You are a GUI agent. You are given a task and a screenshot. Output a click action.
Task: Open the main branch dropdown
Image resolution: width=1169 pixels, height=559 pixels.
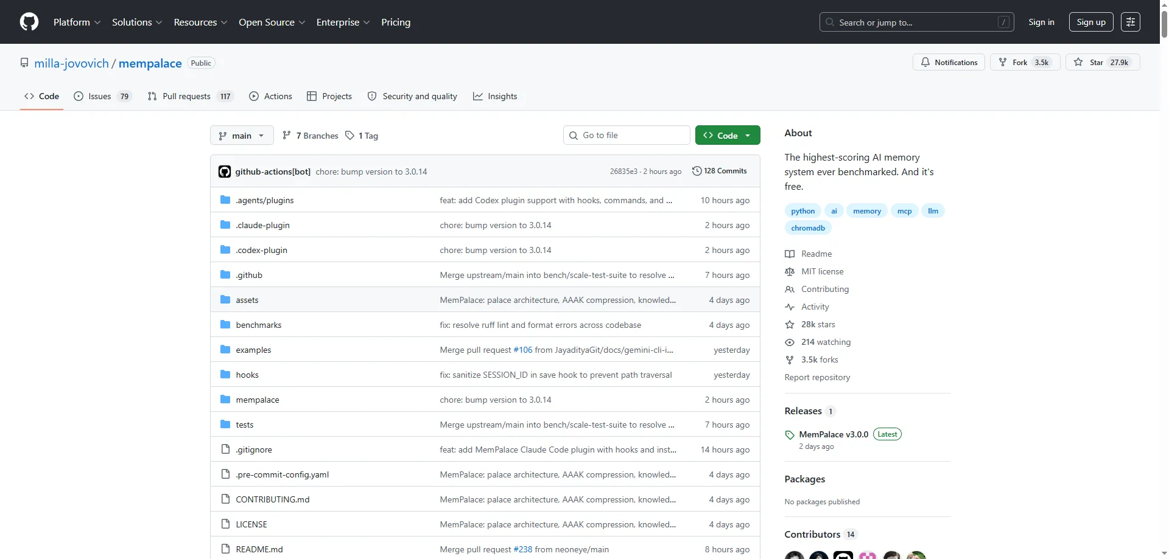point(242,136)
